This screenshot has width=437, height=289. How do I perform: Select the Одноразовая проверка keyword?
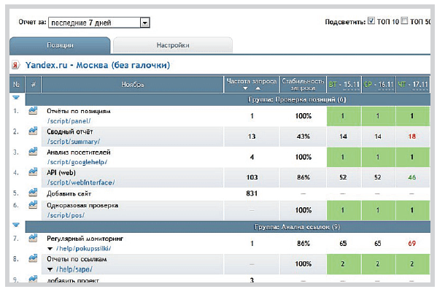pyautogui.click(x=82, y=205)
